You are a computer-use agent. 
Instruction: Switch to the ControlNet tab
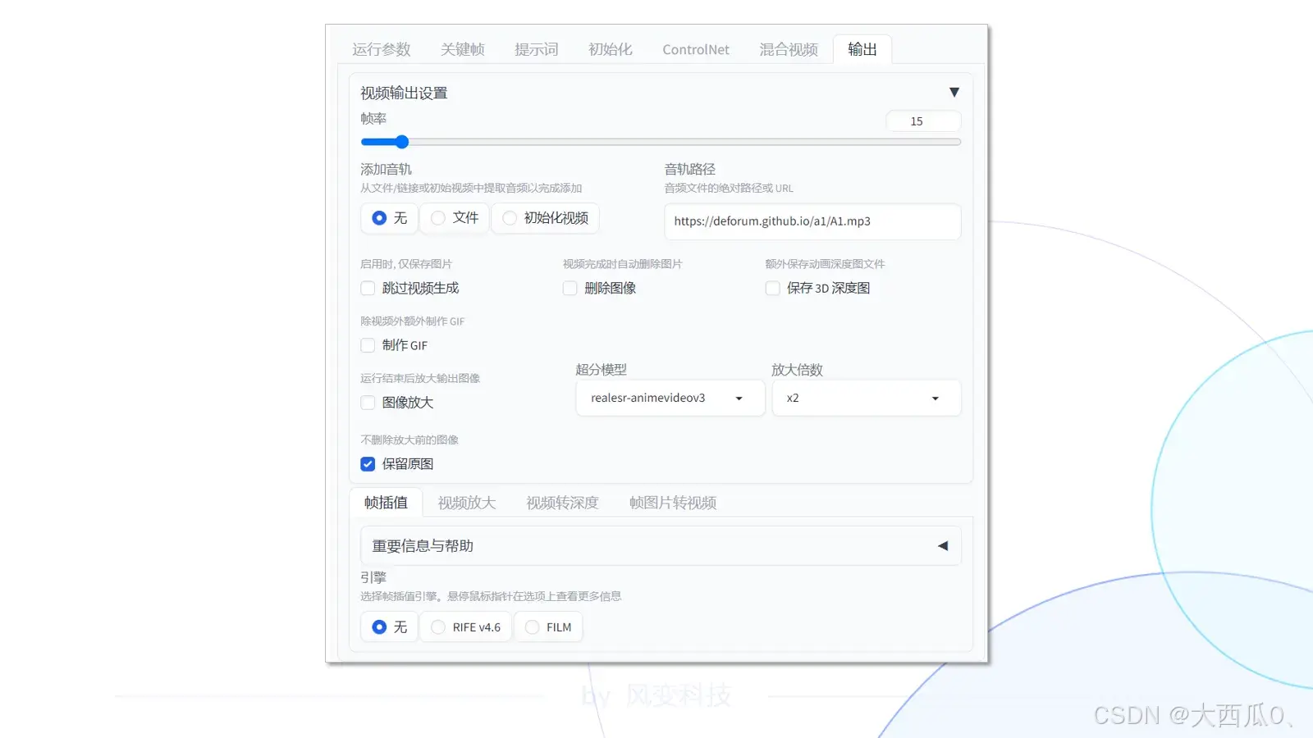tap(696, 49)
